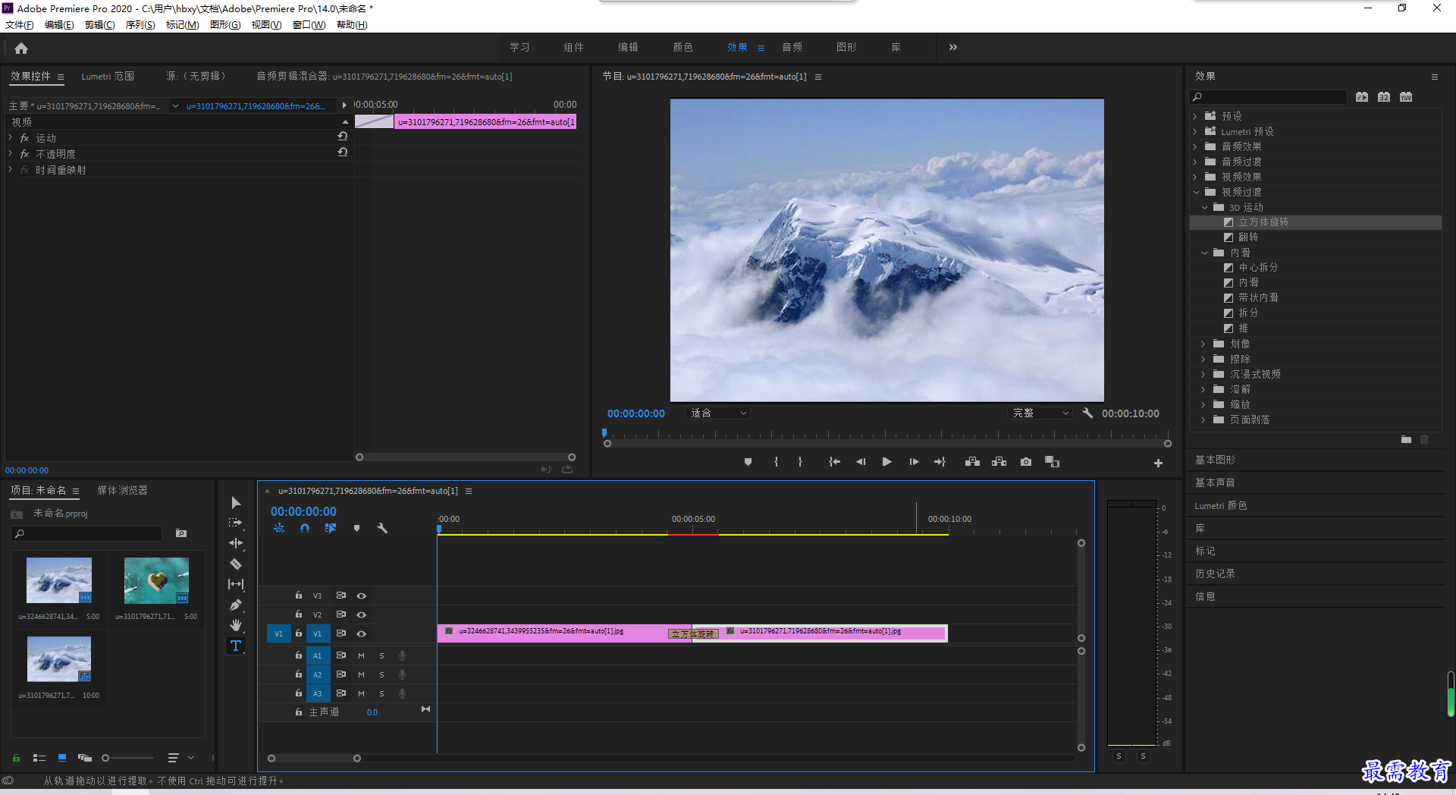Image resolution: width=1456 pixels, height=795 pixels.
Task: Select the Hand tool
Action: point(236,625)
